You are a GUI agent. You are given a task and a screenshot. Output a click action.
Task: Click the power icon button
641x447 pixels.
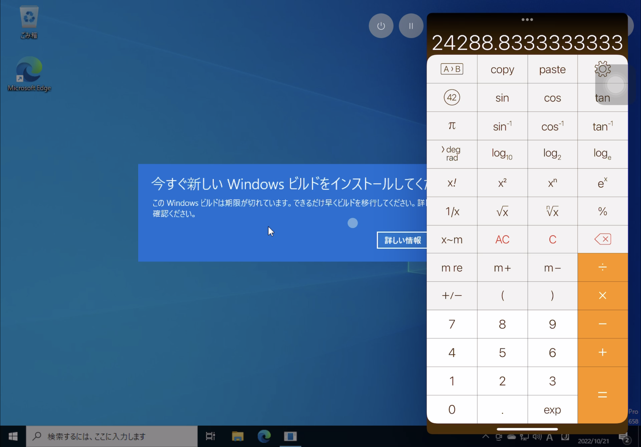click(x=381, y=26)
